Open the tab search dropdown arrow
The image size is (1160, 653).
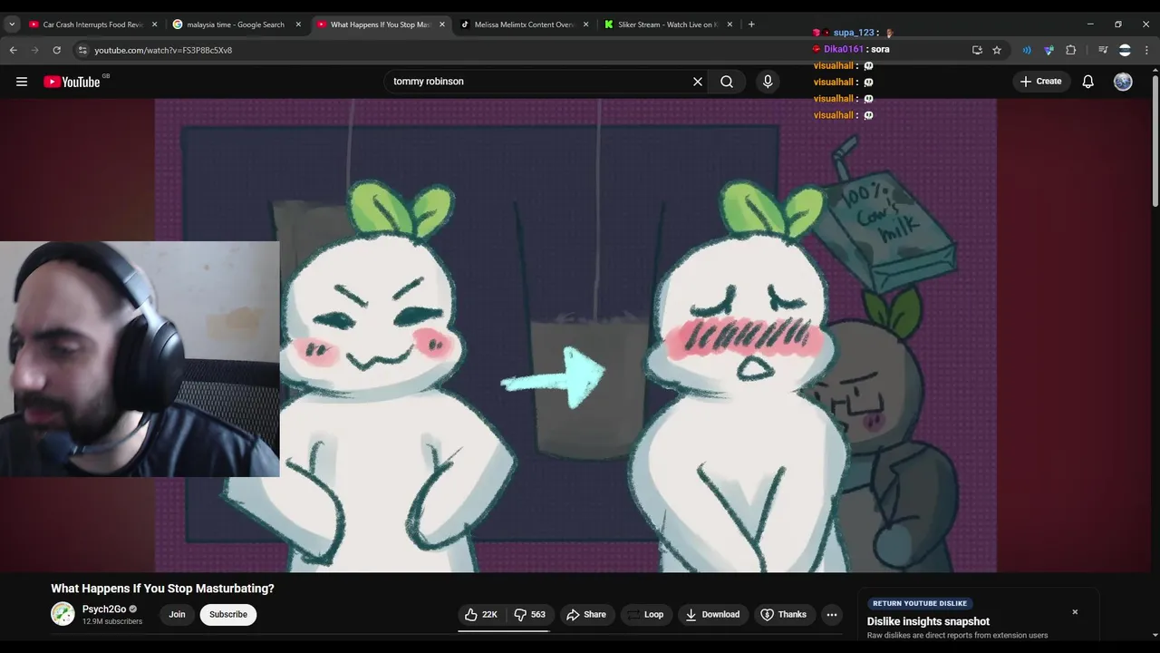coord(12,24)
